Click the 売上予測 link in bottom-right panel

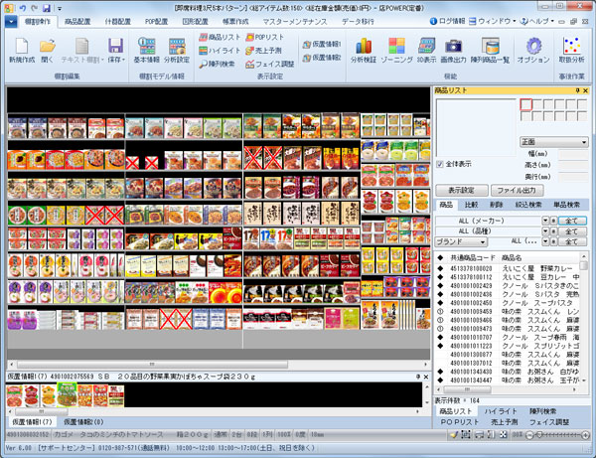pyautogui.click(x=504, y=422)
